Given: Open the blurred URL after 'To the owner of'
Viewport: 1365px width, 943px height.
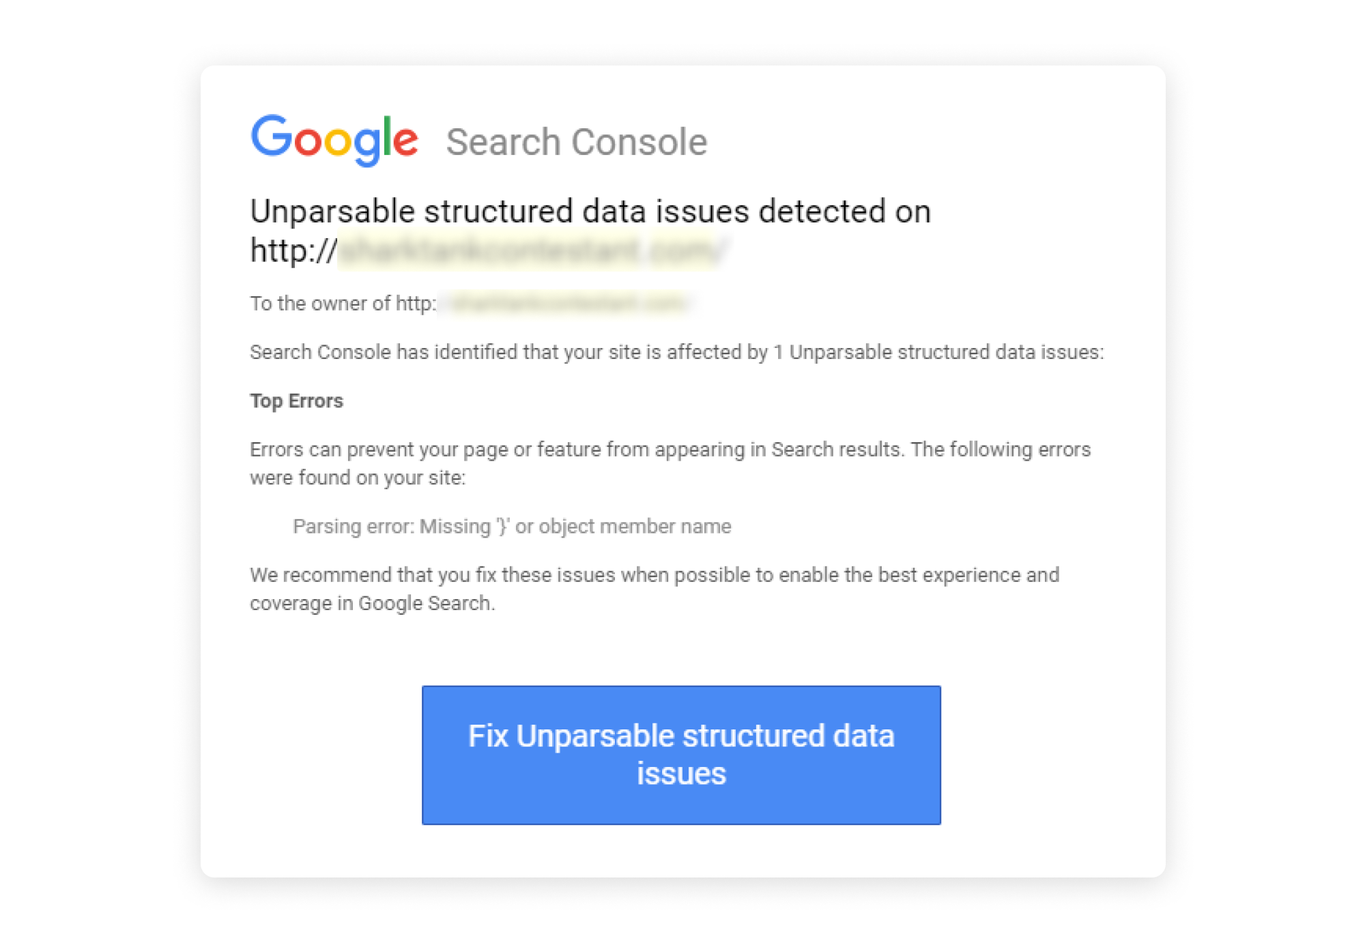Looking at the screenshot, I should coord(565,303).
